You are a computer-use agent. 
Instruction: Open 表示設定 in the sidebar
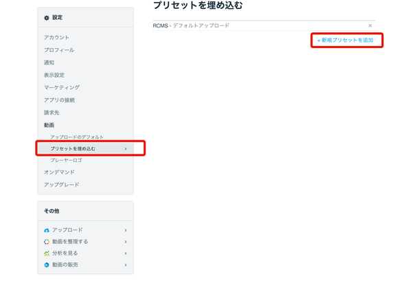click(x=54, y=75)
